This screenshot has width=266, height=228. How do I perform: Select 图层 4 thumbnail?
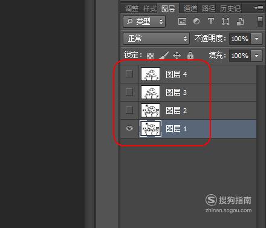[151, 74]
